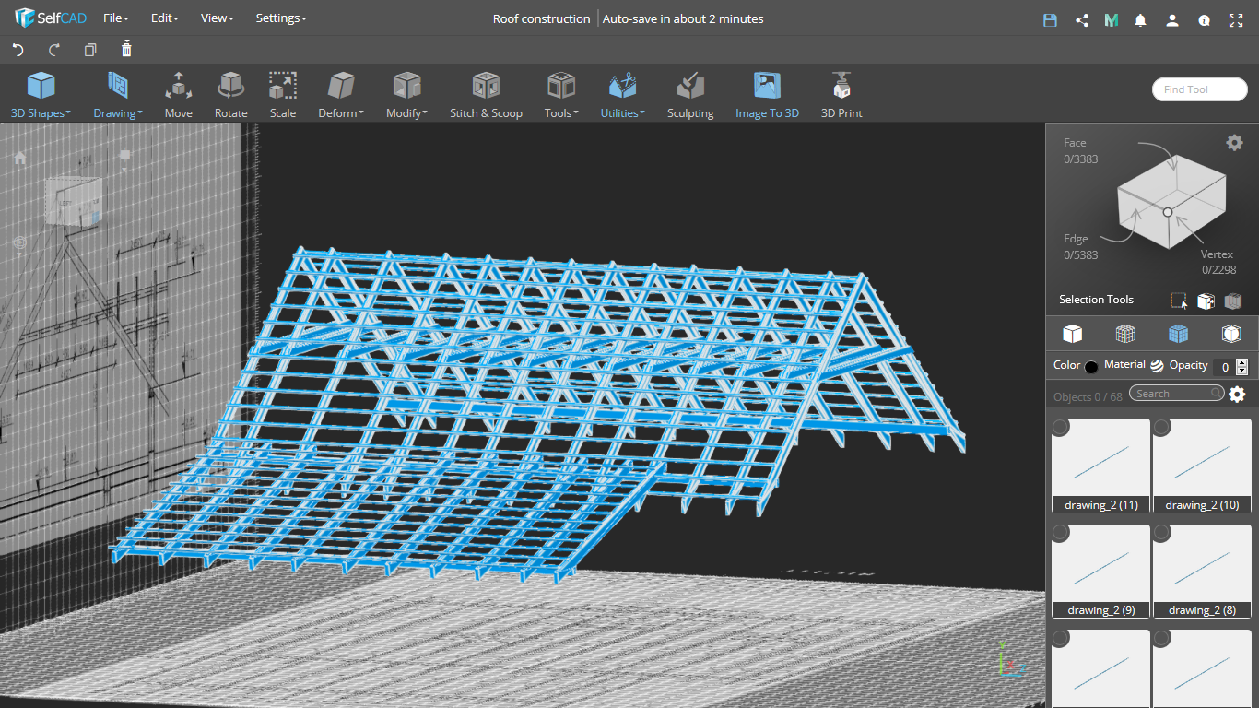Open the info help icon
The width and height of the screenshot is (1259, 708).
[x=1204, y=19]
